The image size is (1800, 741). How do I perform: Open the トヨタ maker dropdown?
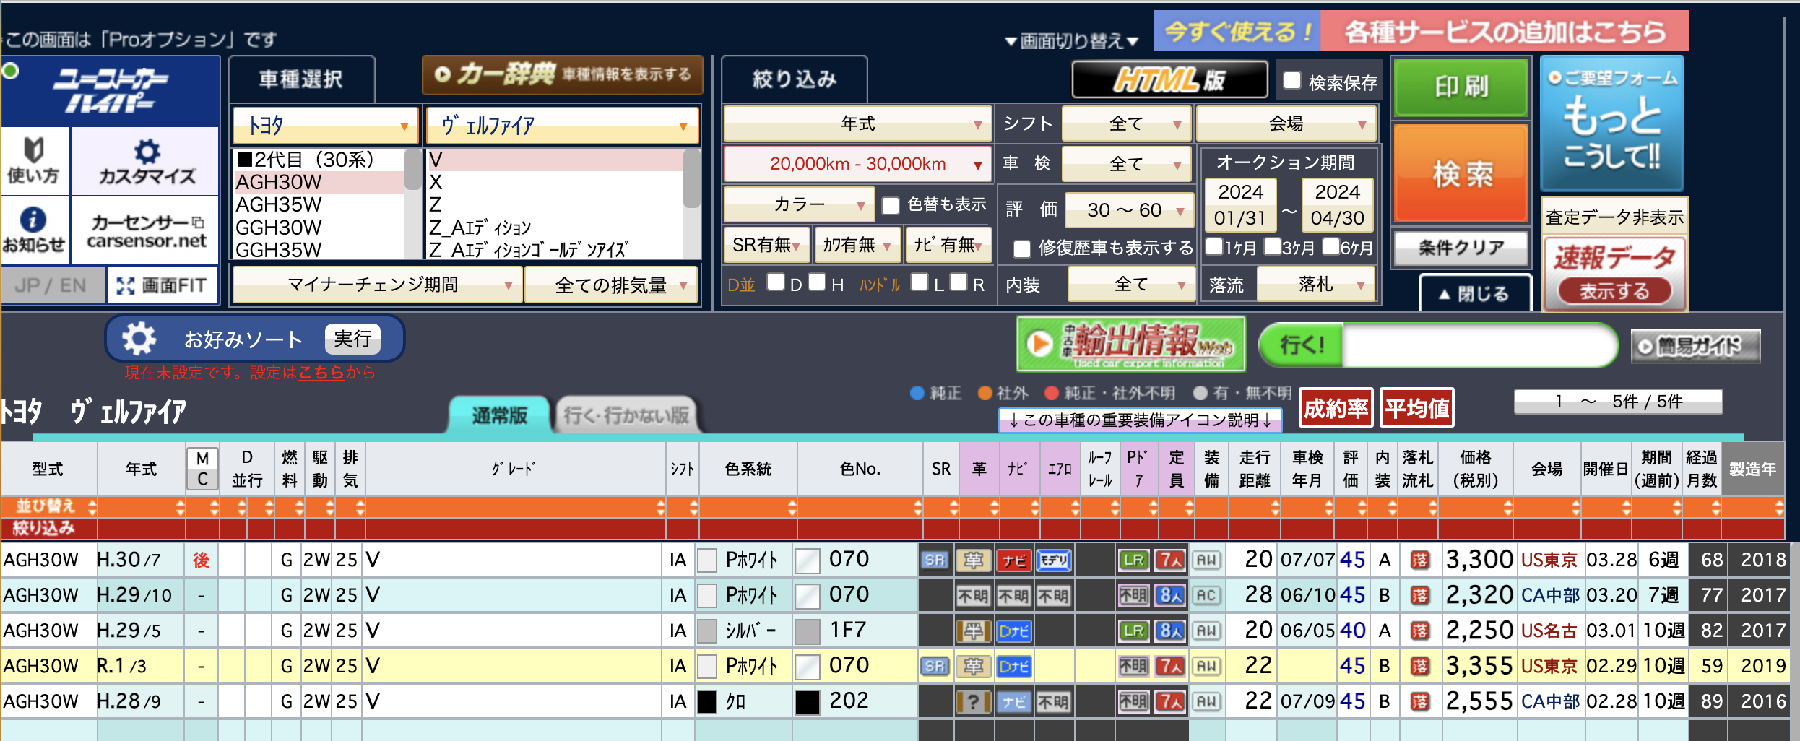pos(326,126)
